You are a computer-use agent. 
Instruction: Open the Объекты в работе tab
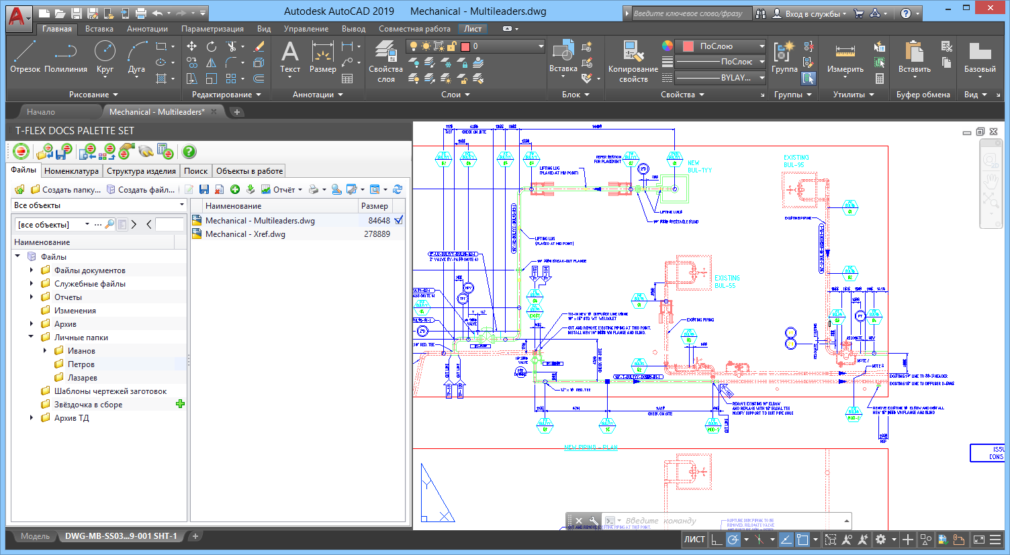click(249, 171)
